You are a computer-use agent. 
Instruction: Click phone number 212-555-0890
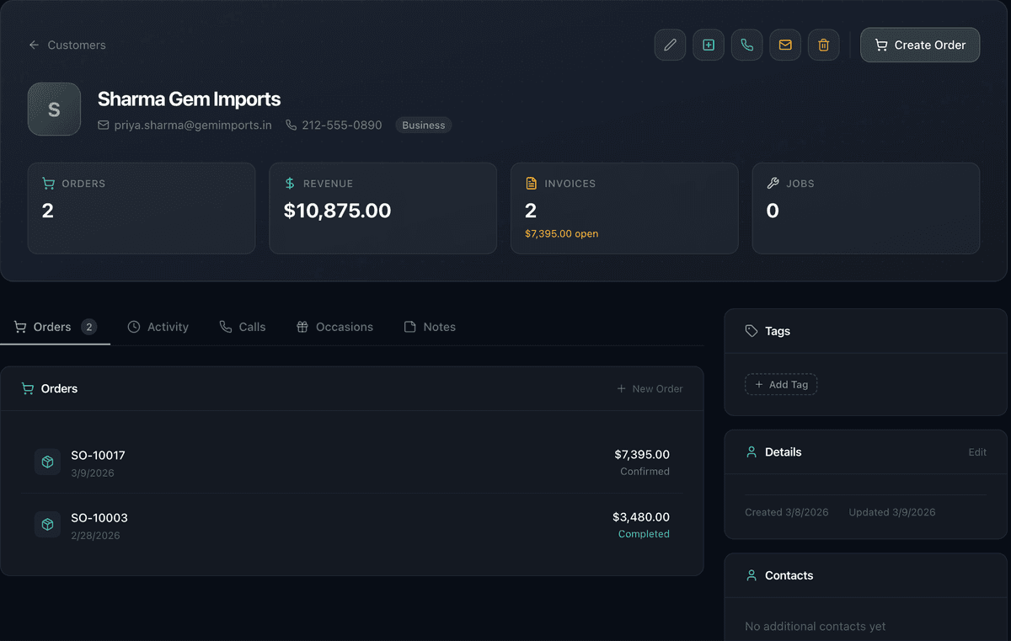(334, 125)
